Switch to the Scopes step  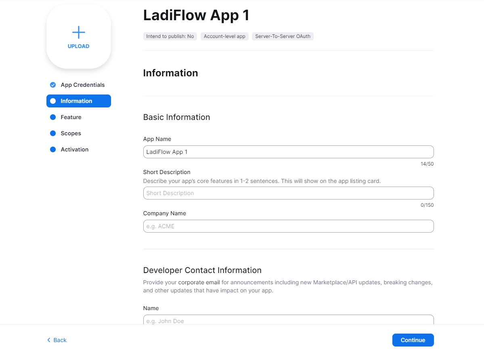71,133
